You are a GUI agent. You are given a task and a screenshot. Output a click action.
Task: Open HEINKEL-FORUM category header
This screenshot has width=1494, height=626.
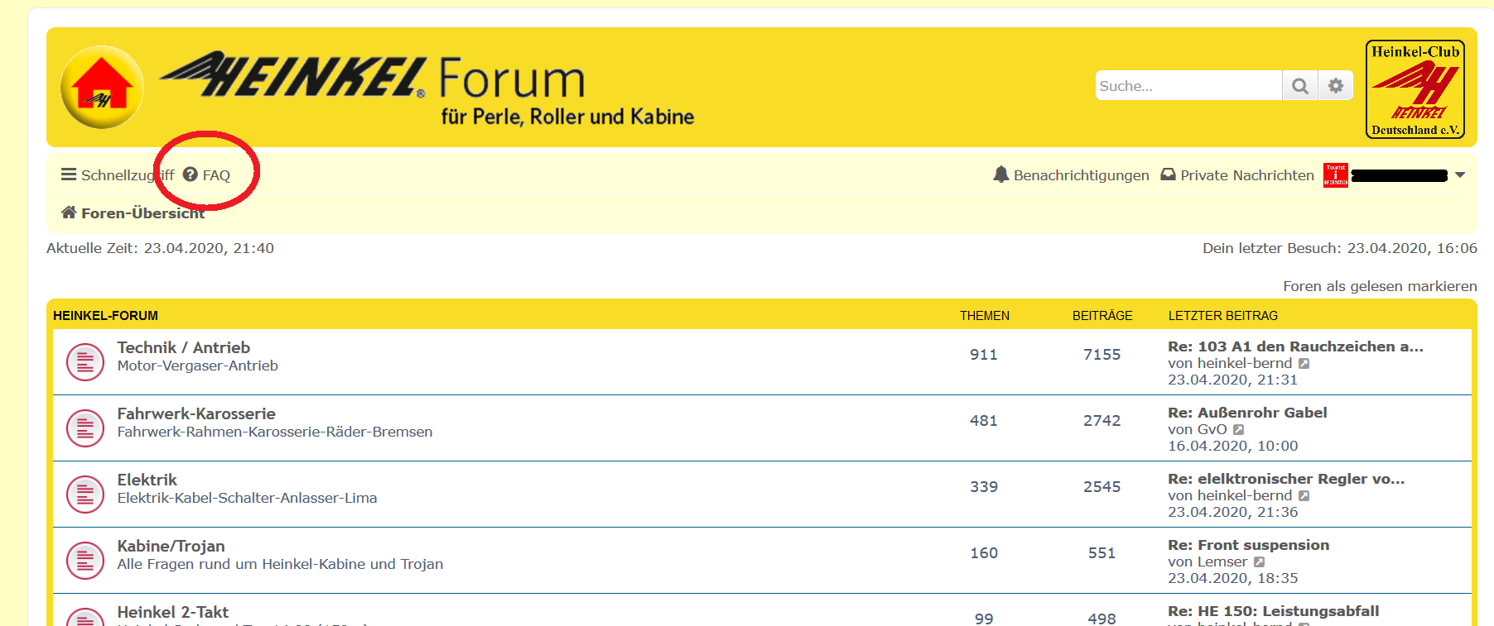pos(105,316)
